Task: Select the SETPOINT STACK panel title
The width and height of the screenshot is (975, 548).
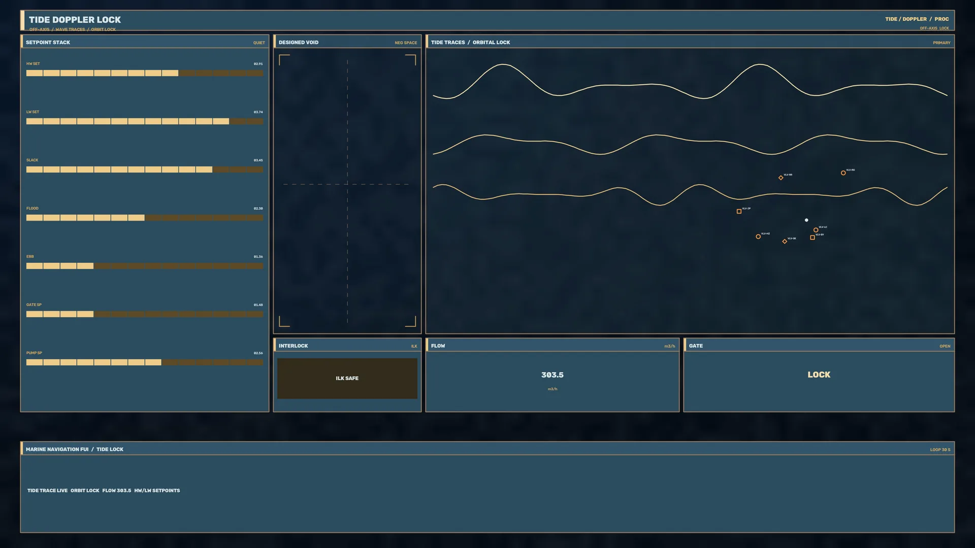Action: [x=48, y=42]
